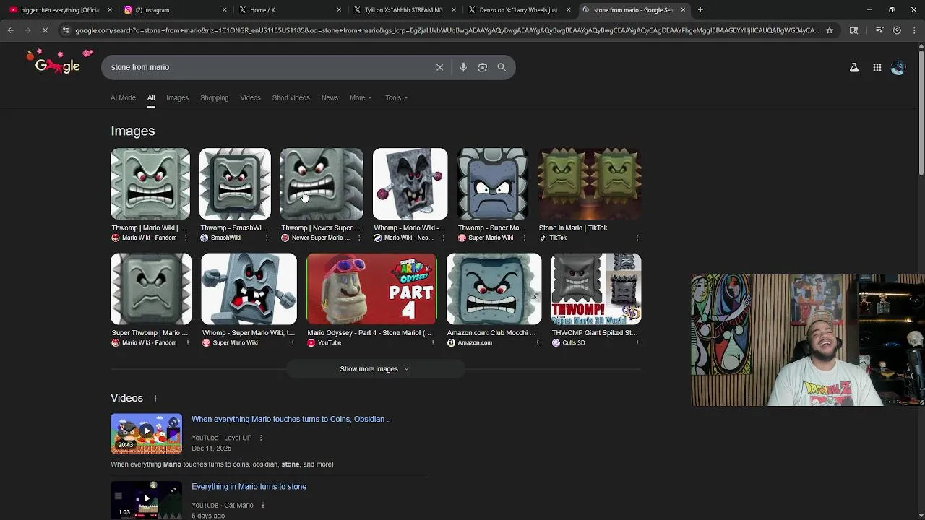Click the URL in the address bar
925x520 pixels.
click(447, 30)
